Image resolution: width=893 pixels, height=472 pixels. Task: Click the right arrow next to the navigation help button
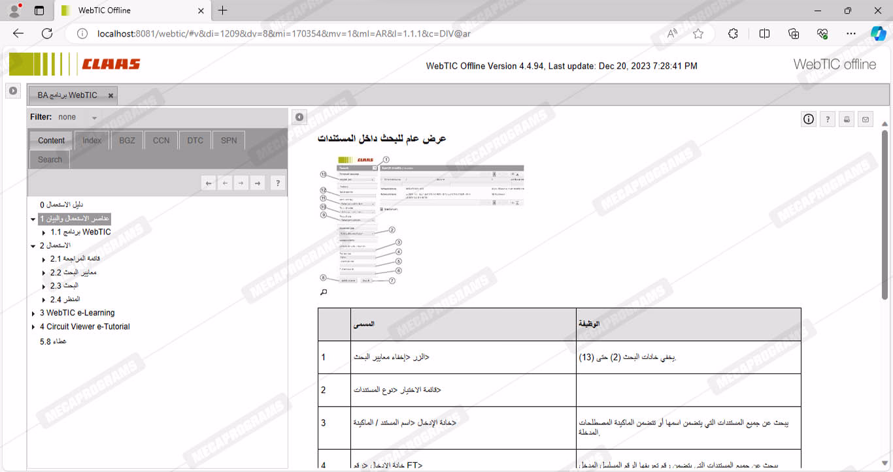tap(258, 183)
